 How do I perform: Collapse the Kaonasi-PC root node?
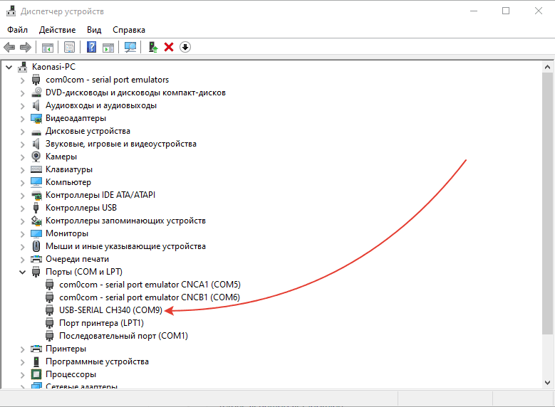click(x=9, y=67)
